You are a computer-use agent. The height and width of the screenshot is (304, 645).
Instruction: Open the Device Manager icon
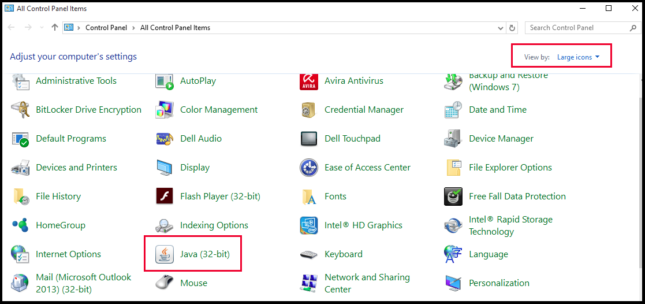tap(453, 139)
